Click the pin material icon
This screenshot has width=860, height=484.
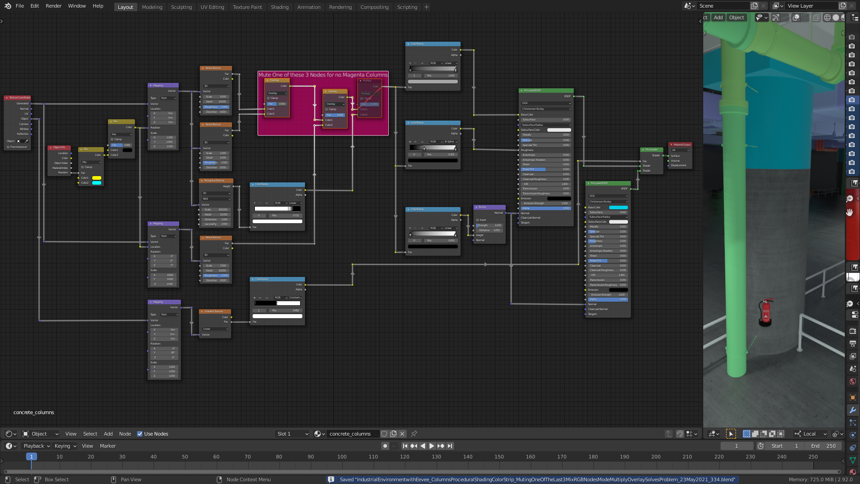click(x=414, y=434)
